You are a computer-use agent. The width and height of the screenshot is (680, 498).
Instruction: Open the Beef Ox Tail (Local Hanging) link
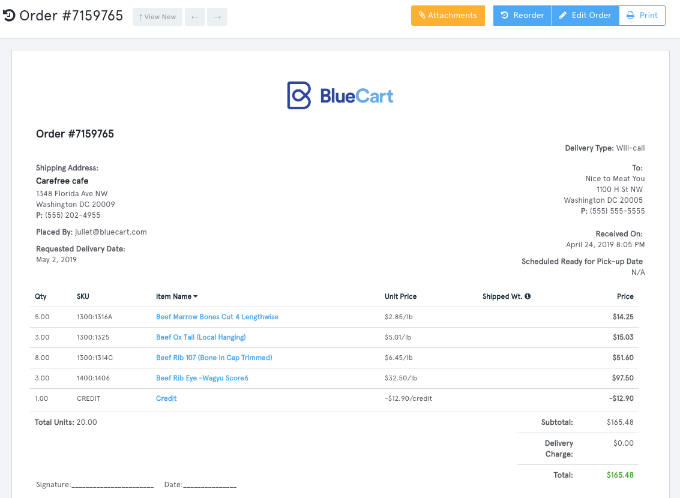click(200, 337)
